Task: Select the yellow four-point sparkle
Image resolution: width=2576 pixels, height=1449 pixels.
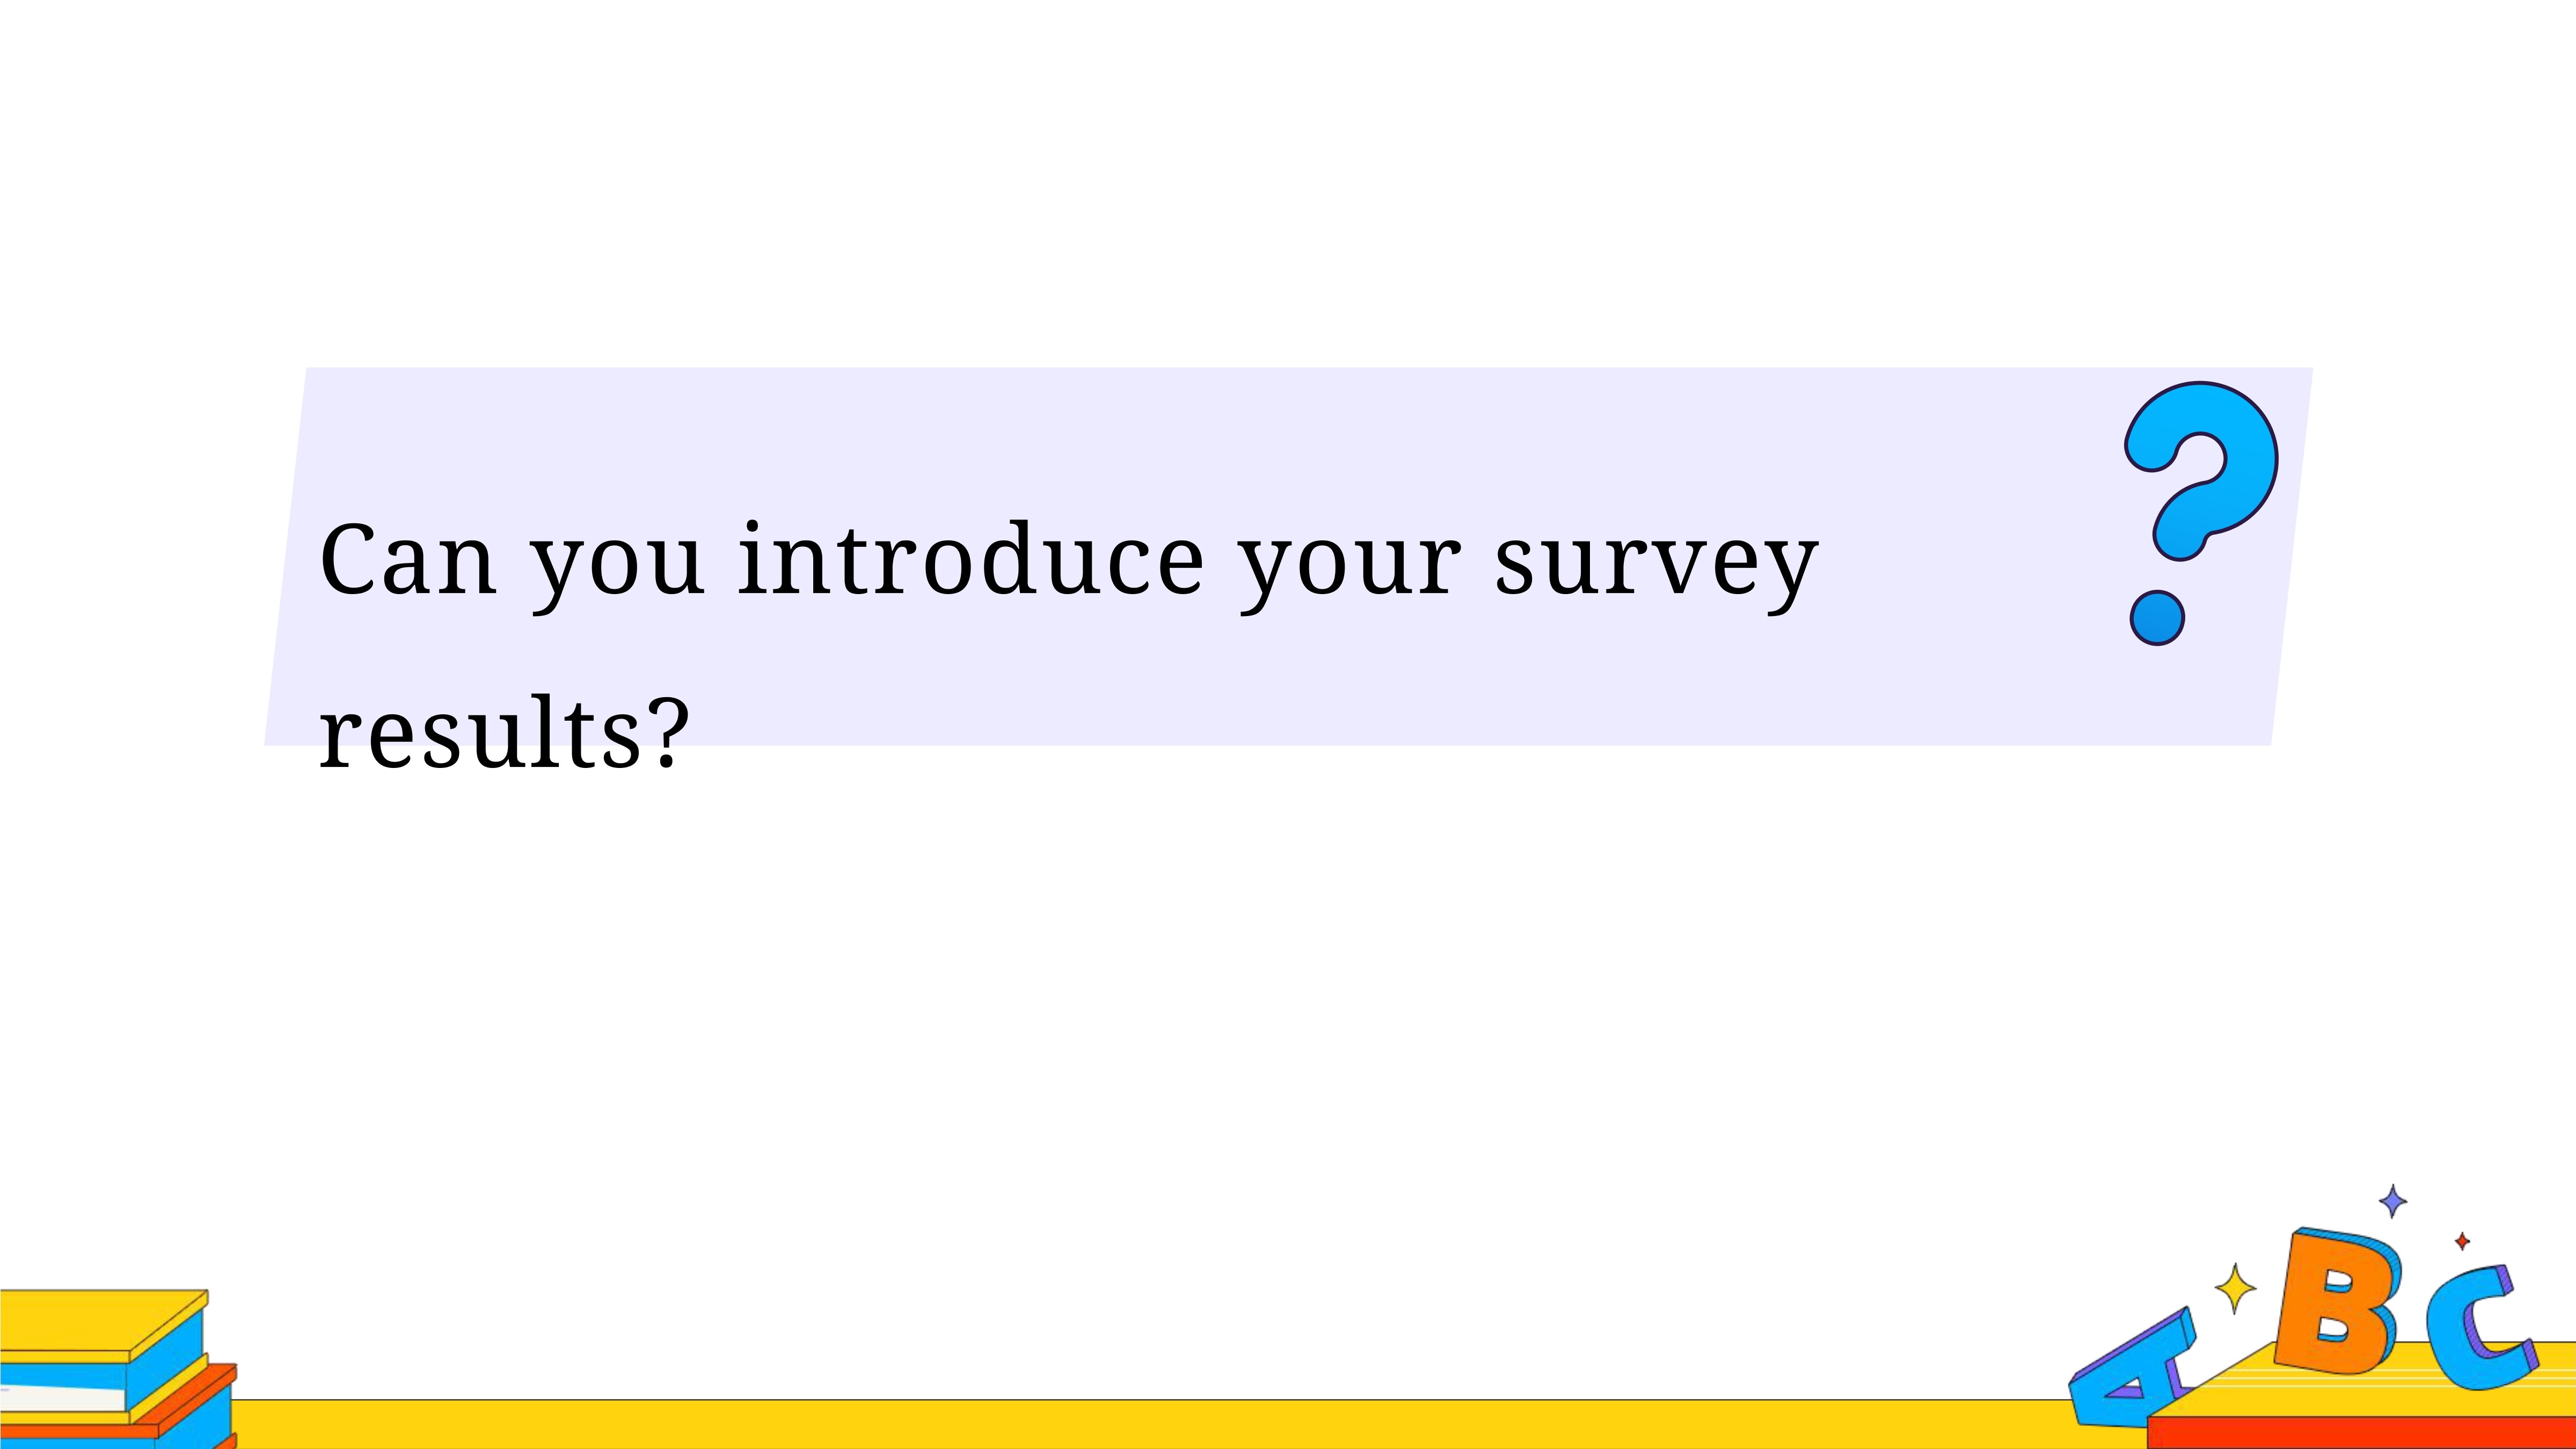Action: click(2235, 1288)
